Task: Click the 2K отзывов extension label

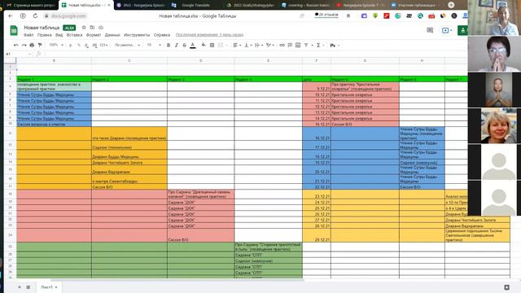Action: coord(326,15)
